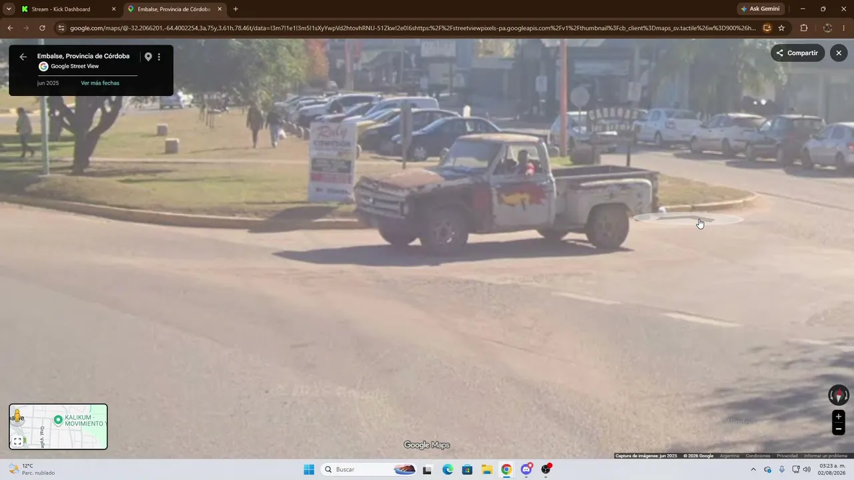Open the clock and date showing 03:23 a. m.
This screenshot has width=854, height=480.
(x=833, y=469)
